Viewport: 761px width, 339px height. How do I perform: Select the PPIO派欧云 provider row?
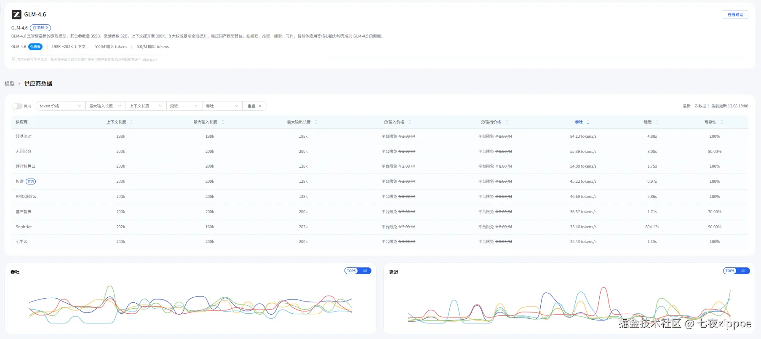pos(379,197)
